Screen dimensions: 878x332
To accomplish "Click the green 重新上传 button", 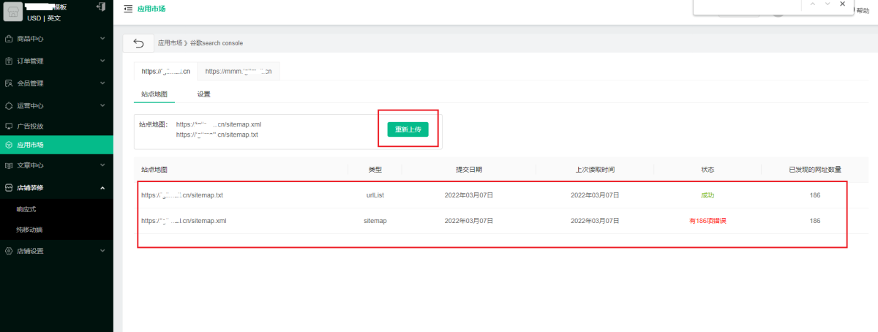I will (408, 129).
